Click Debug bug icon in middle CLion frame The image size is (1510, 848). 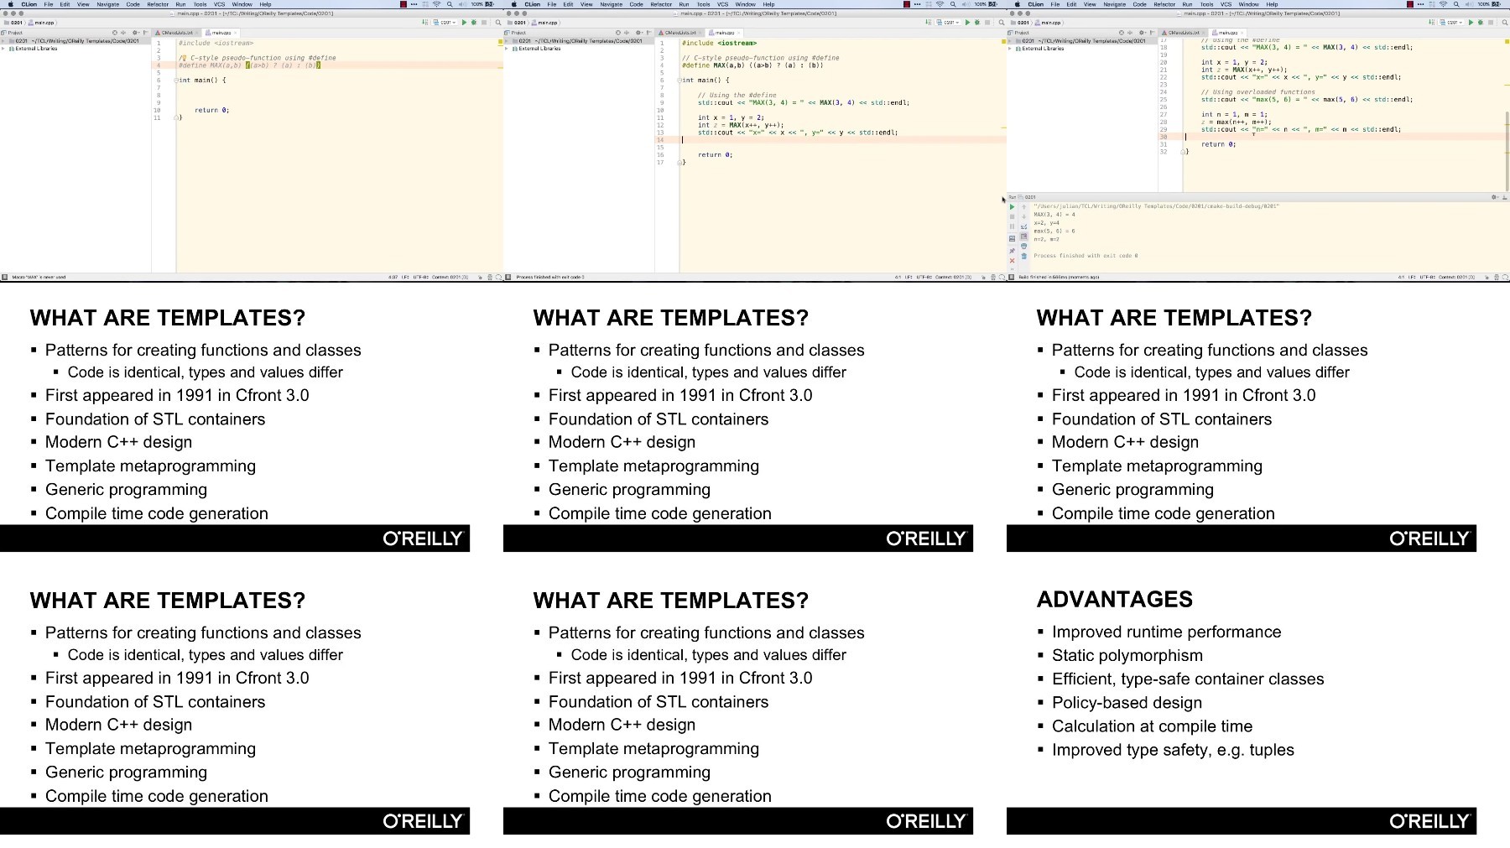(977, 23)
